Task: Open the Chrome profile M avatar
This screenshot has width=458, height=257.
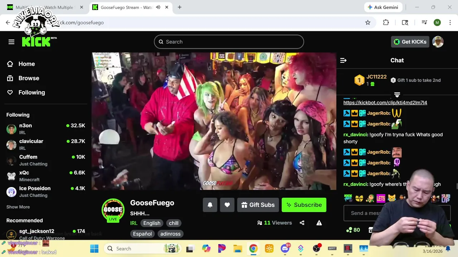Action: click(437, 22)
